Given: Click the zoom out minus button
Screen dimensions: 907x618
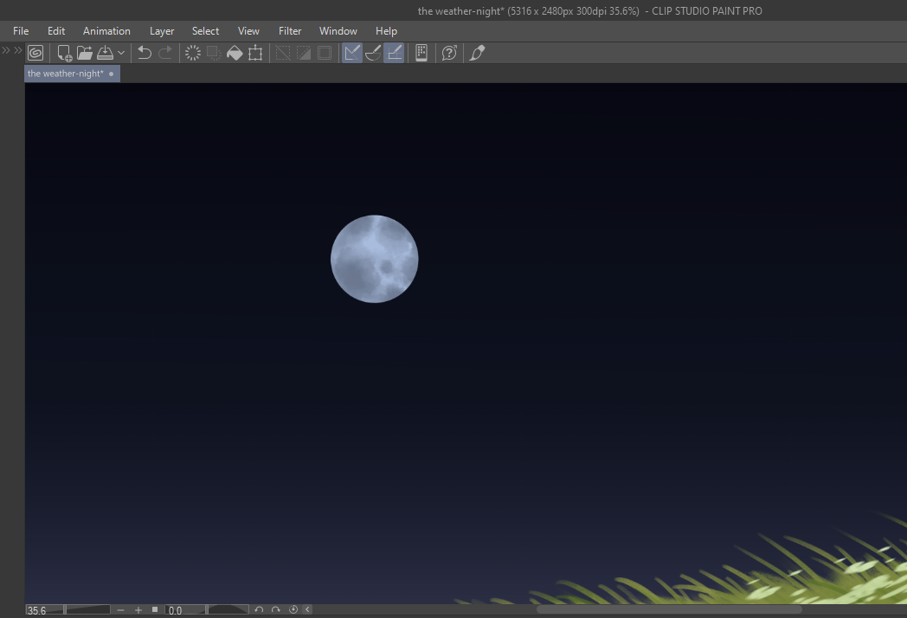Looking at the screenshot, I should coord(121,610).
